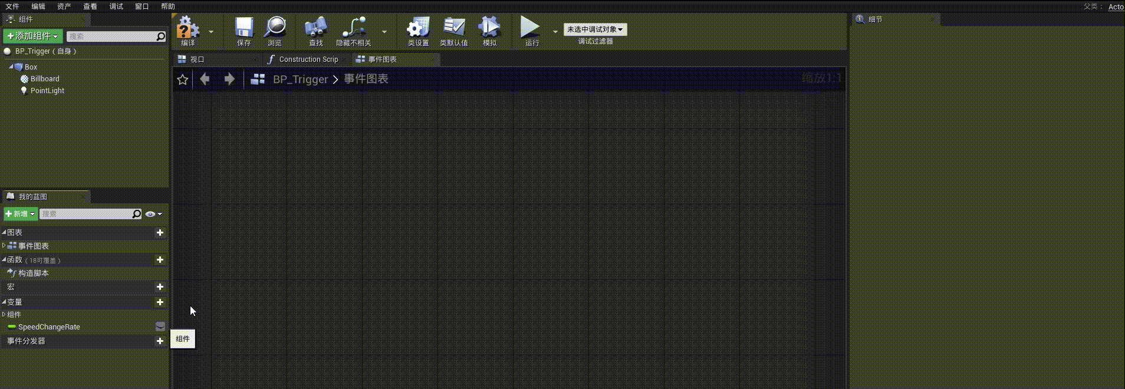Open Class Defaults (类默认值) icon

point(453,29)
